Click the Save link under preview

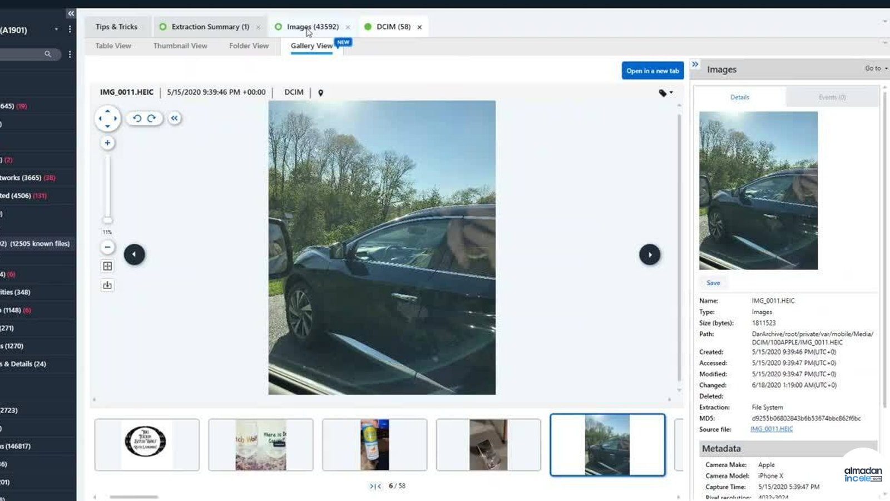(713, 283)
